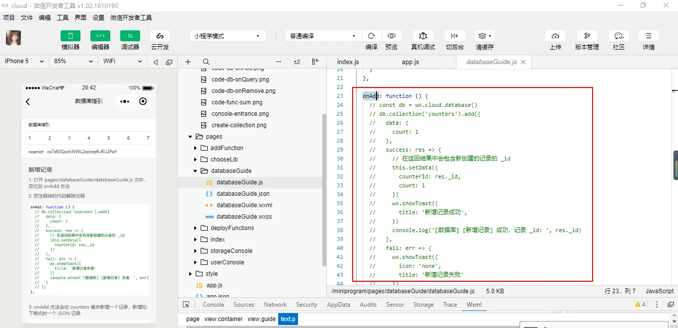Open Cloud Development (云开发) console
678x328 pixels.
[x=160, y=36]
